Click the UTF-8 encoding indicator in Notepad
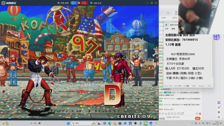The image size is (224, 126). (209, 86)
